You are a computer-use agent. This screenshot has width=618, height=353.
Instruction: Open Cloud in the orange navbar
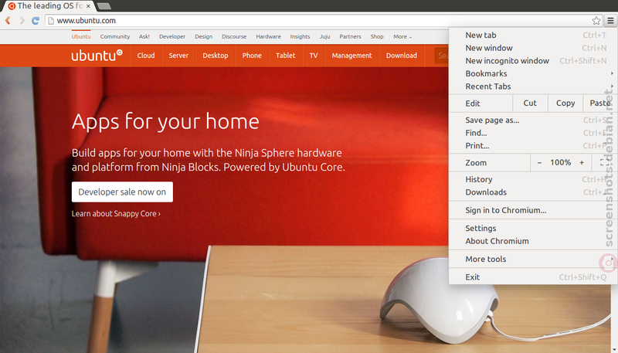146,56
